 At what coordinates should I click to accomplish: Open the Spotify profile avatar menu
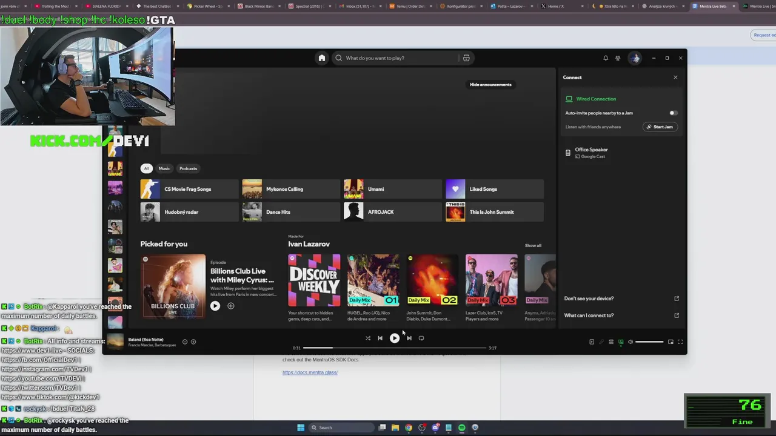click(635, 58)
